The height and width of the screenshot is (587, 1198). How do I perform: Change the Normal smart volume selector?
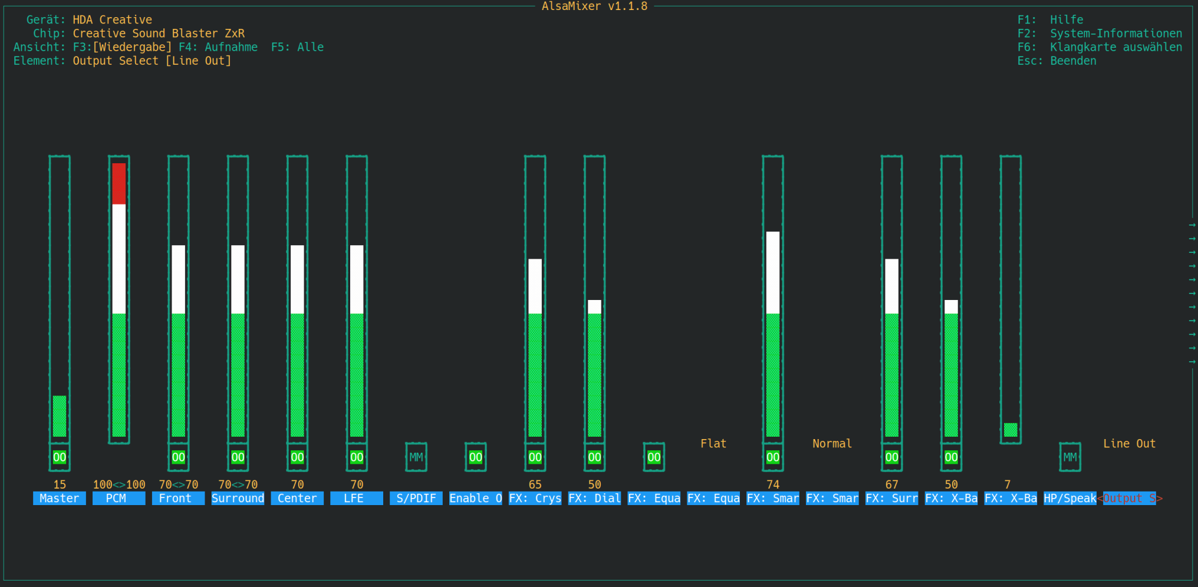click(831, 443)
